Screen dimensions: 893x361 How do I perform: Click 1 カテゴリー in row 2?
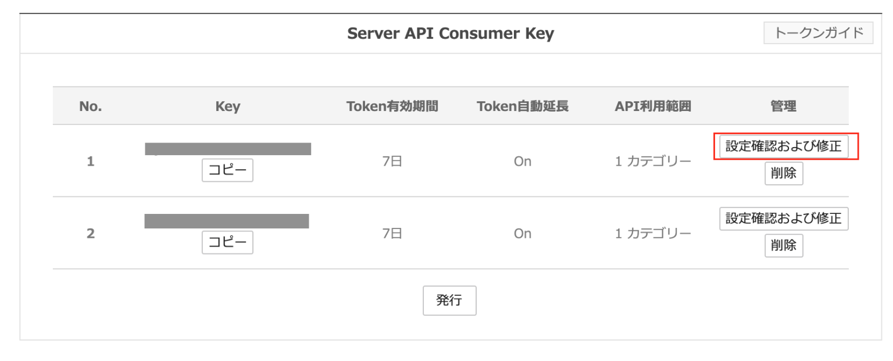pyautogui.click(x=653, y=234)
